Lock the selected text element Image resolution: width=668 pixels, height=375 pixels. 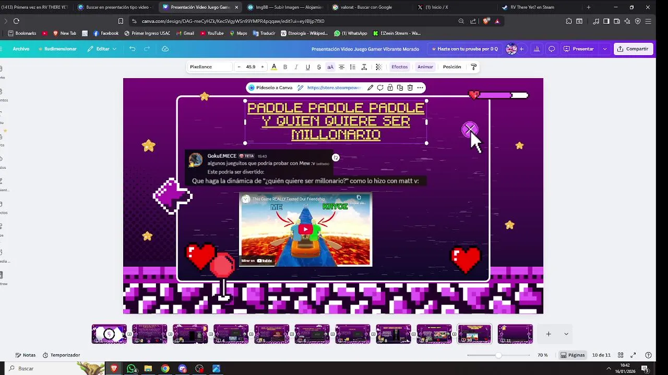coord(390,87)
